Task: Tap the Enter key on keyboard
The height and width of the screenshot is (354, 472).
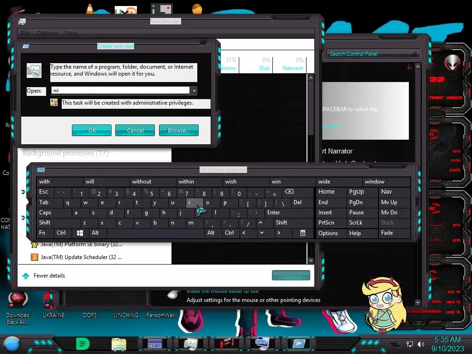Action: pos(289,212)
